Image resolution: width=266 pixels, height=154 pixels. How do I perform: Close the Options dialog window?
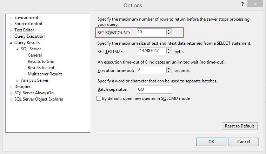pyautogui.click(x=255, y=4)
